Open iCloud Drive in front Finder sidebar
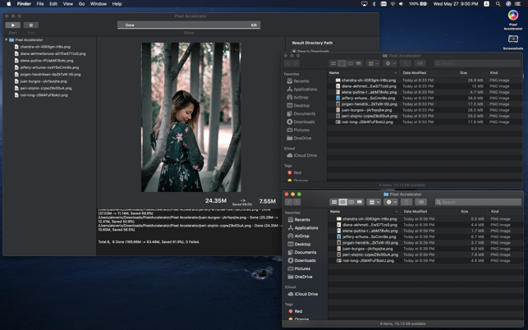The height and width of the screenshot is (330, 528). [303, 294]
